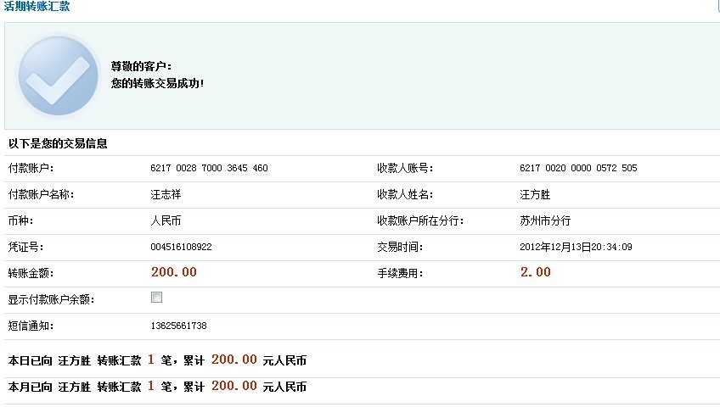
Task: Toggle the 显示付款账户余额 checkbox
Action: coord(156,298)
